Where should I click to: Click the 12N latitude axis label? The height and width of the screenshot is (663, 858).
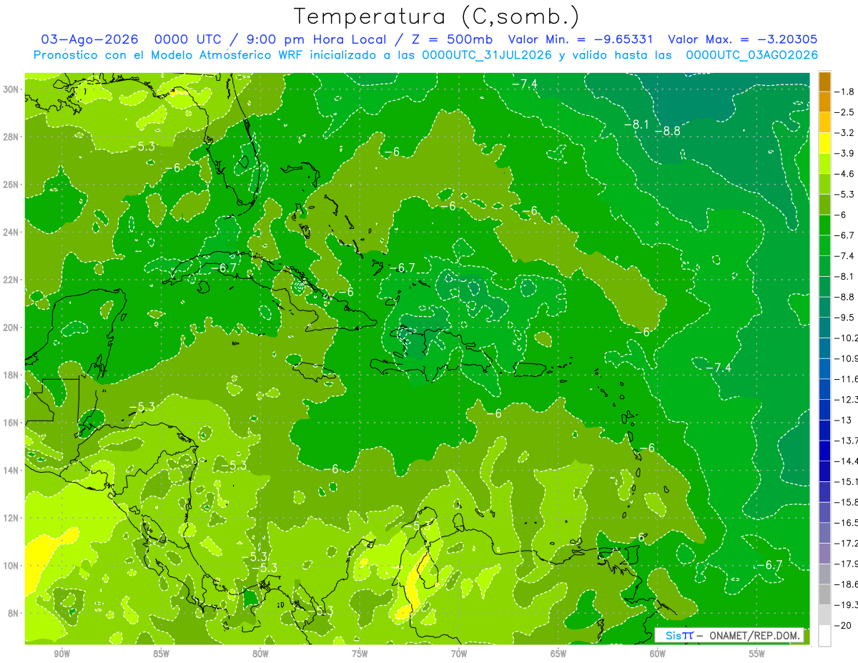[11, 518]
